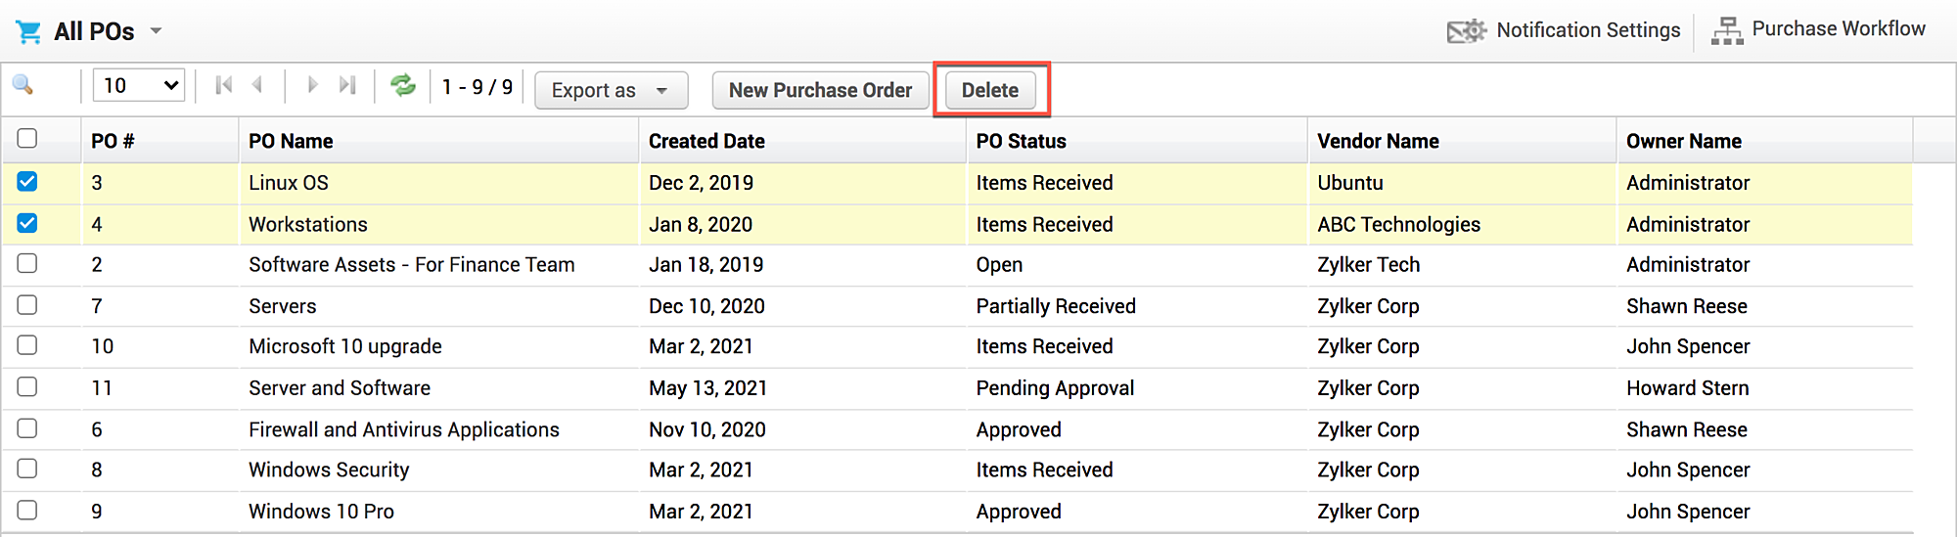Image resolution: width=1957 pixels, height=537 pixels.
Task: Uncheck the Linux OS row checkbox
Action: coord(27,182)
